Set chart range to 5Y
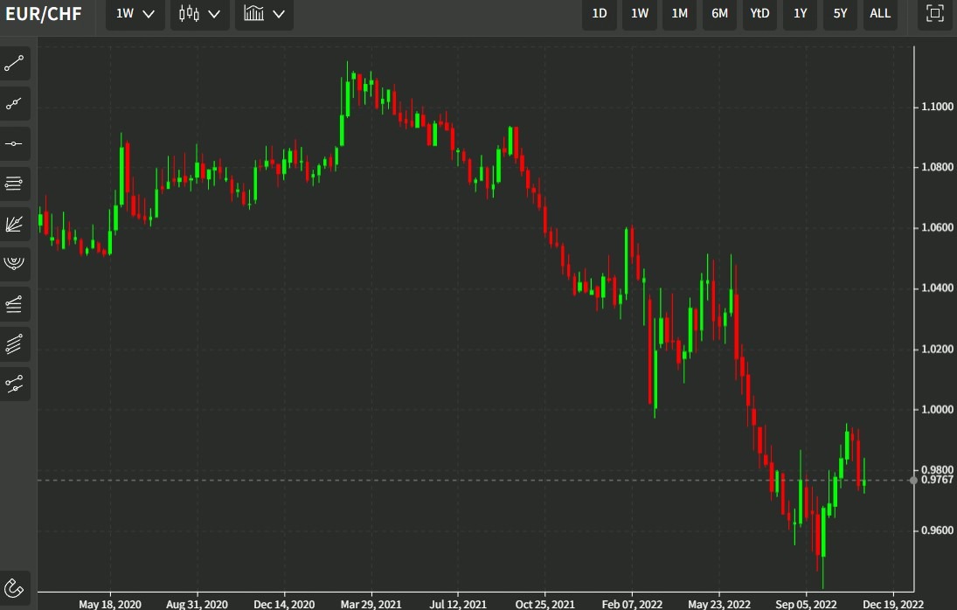Screen dimensions: 957x610 point(840,13)
